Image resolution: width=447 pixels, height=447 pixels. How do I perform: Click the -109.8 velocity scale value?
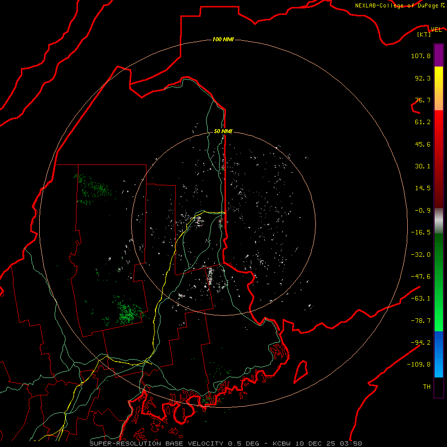419,365
